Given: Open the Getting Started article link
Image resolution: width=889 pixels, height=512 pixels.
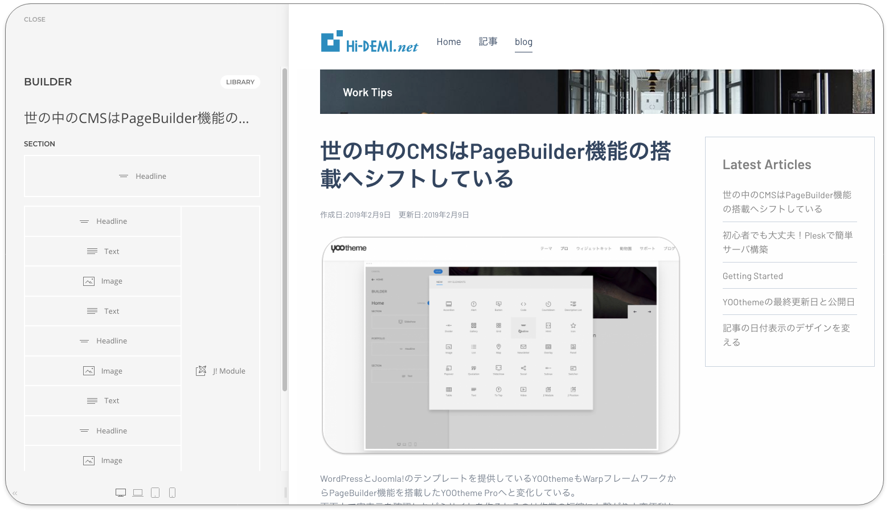Looking at the screenshot, I should point(752,276).
